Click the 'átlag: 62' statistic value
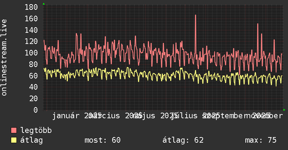Viewport: 288px width, 150px height. pyautogui.click(x=183, y=140)
